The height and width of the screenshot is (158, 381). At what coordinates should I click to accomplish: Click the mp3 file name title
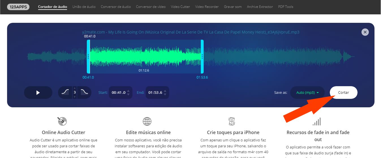point(191,32)
